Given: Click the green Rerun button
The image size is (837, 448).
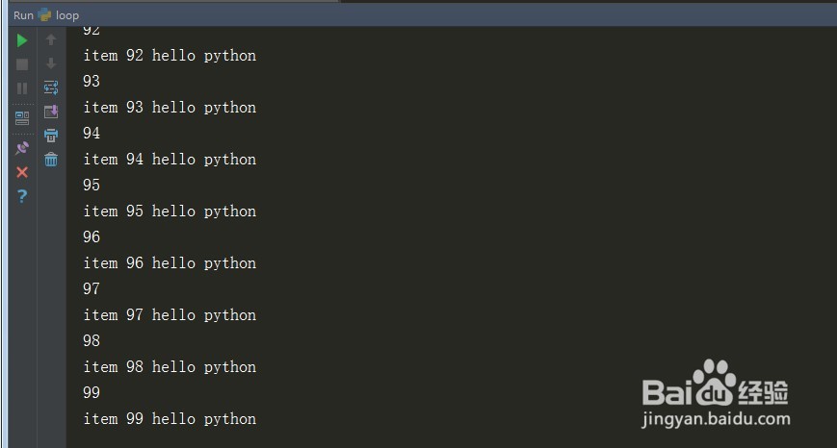Looking at the screenshot, I should [x=22, y=40].
